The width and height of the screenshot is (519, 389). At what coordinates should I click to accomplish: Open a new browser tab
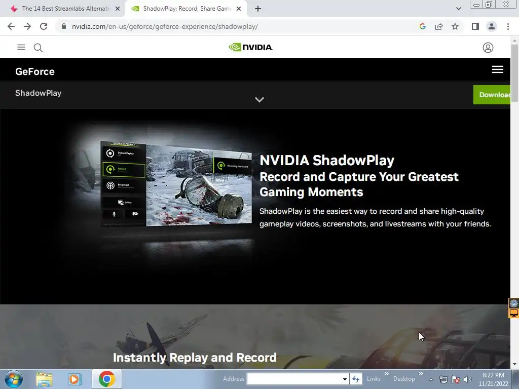click(258, 9)
